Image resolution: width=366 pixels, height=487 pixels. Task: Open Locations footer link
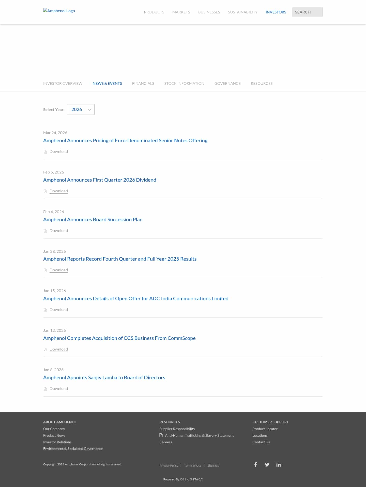click(260, 435)
